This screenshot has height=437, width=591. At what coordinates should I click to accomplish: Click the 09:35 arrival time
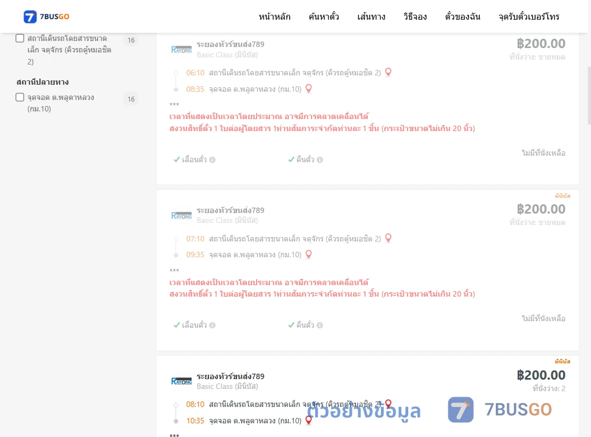(195, 255)
